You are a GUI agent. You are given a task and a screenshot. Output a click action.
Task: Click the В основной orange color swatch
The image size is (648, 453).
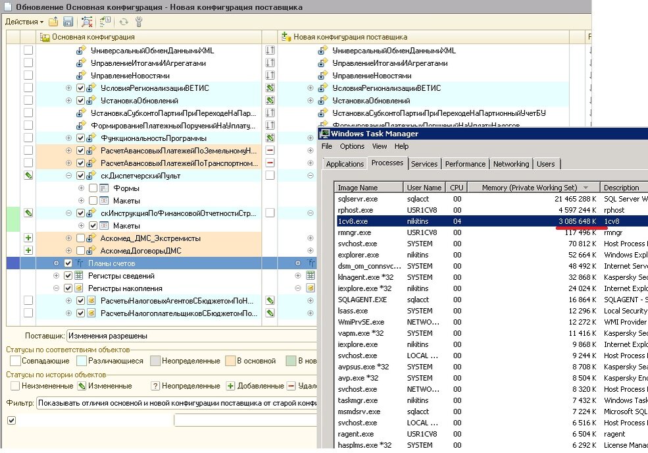(x=230, y=361)
